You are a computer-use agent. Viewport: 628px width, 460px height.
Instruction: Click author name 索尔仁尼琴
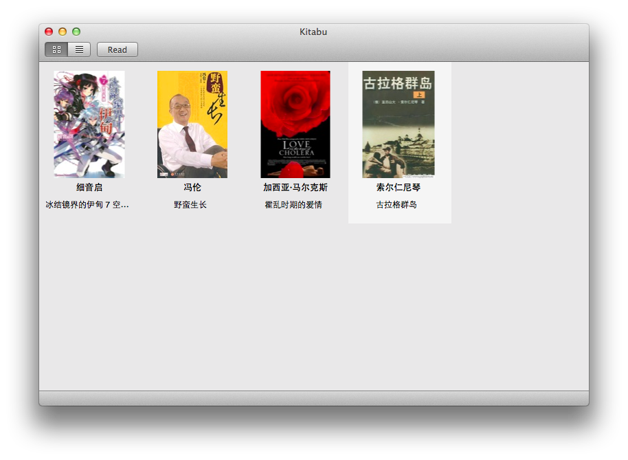click(x=399, y=187)
